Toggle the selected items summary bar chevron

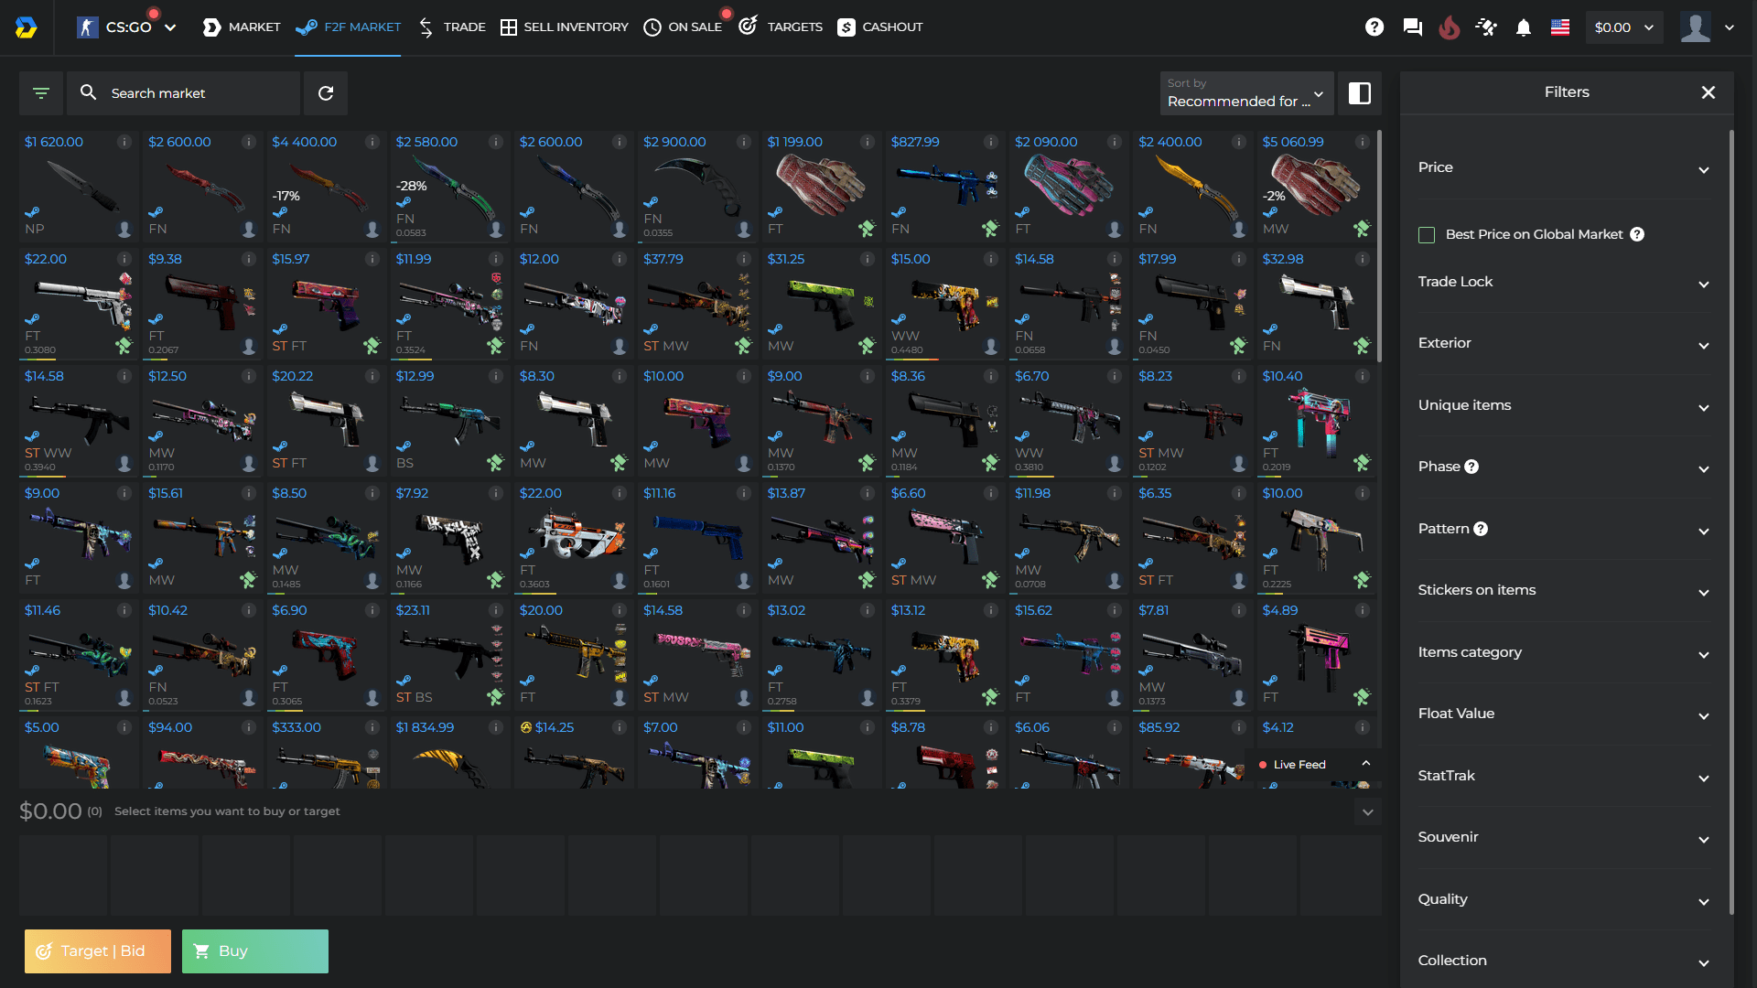pyautogui.click(x=1368, y=811)
